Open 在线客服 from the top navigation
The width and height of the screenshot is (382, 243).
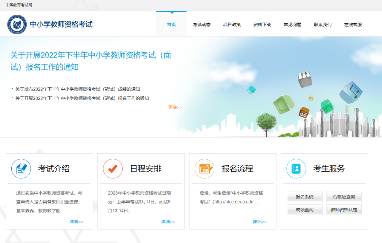pos(353,25)
